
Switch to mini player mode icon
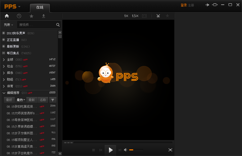point(215,5)
